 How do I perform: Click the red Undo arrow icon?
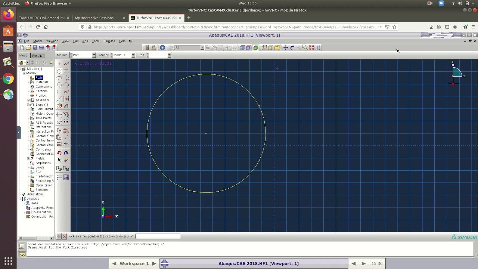tap(59, 153)
